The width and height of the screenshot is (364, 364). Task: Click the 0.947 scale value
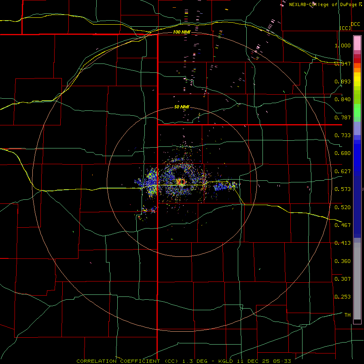[343, 63]
